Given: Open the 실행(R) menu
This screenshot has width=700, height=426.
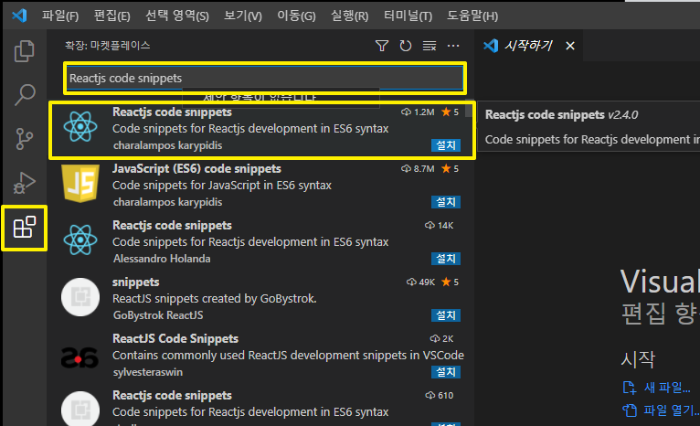Looking at the screenshot, I should (x=350, y=16).
